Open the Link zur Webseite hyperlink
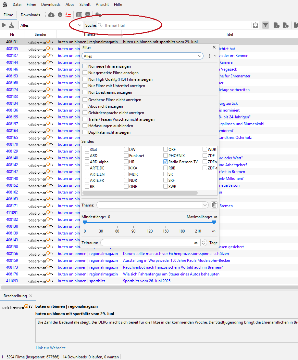 tap(51, 348)
